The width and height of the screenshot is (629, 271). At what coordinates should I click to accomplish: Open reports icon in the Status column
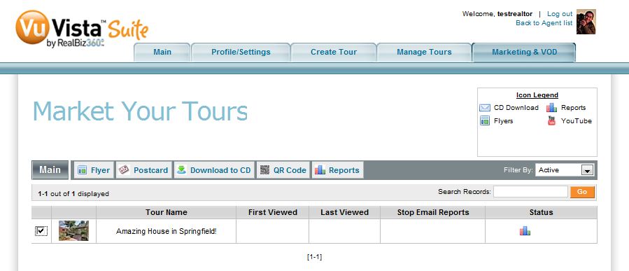(525, 230)
